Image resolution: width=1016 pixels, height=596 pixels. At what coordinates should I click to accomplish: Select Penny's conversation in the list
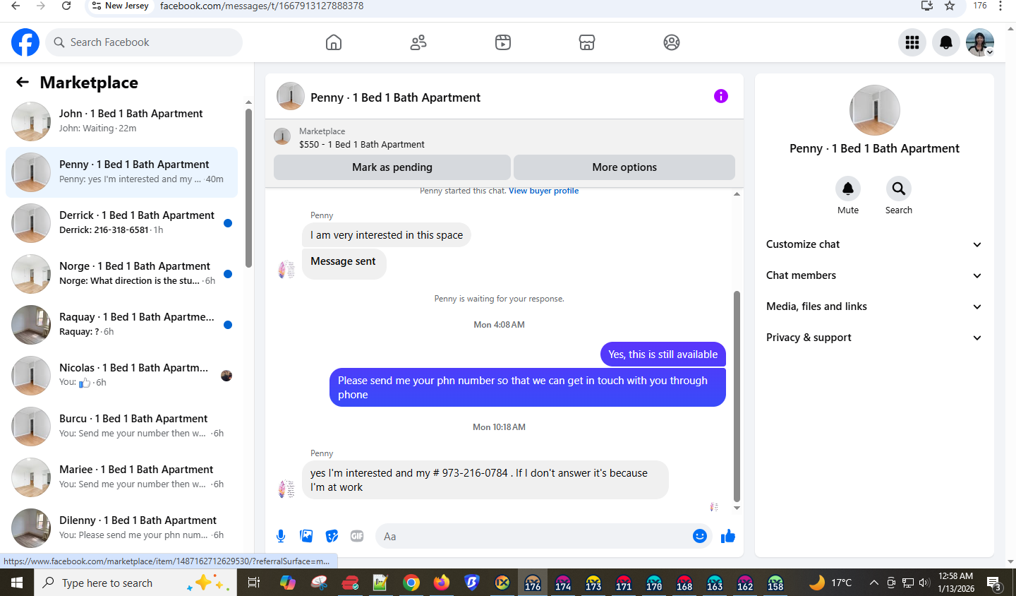121,172
